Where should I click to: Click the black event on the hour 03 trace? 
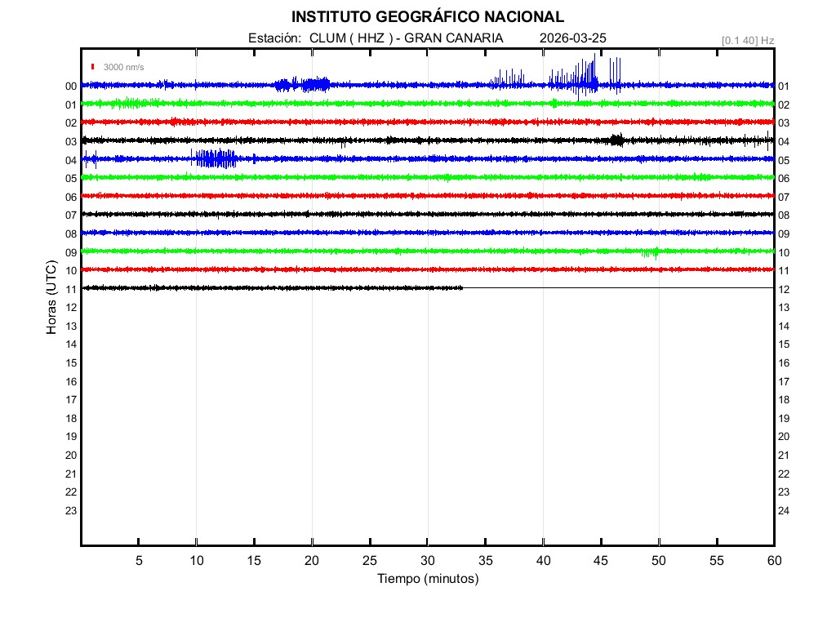pos(617,140)
